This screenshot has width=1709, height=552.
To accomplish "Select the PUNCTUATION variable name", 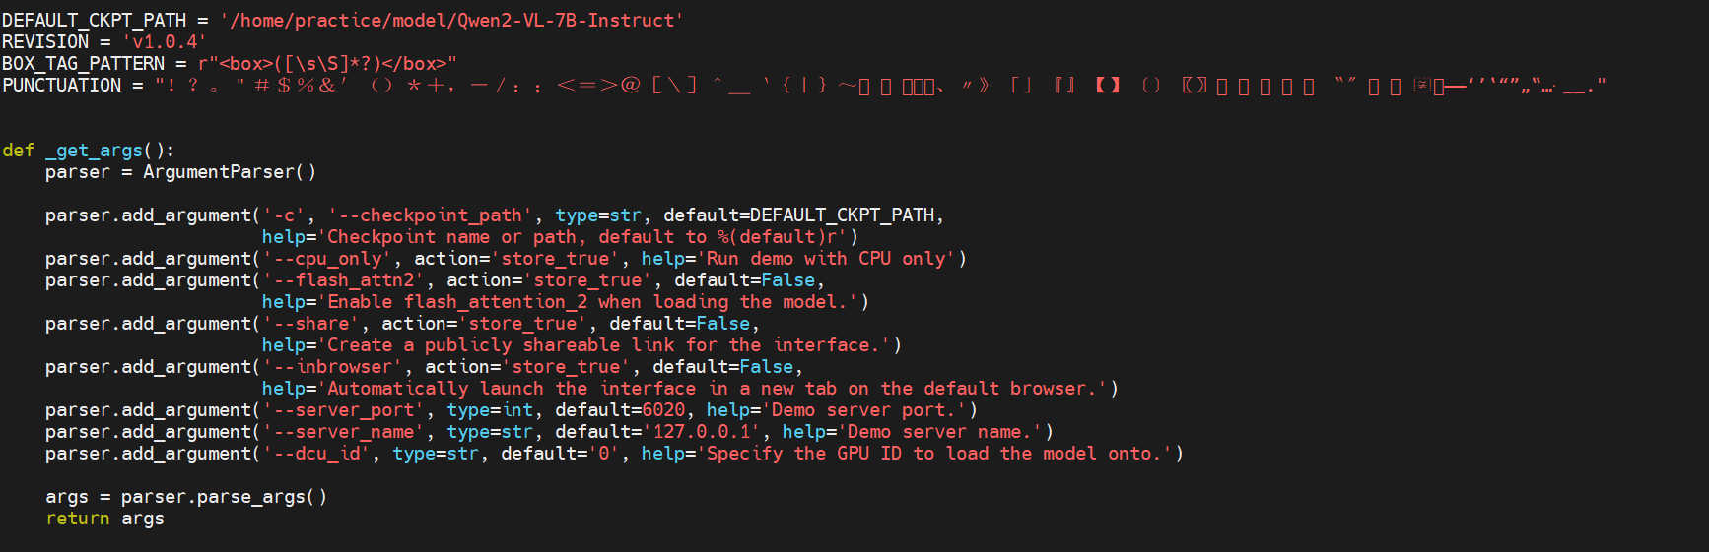I will (61, 85).
